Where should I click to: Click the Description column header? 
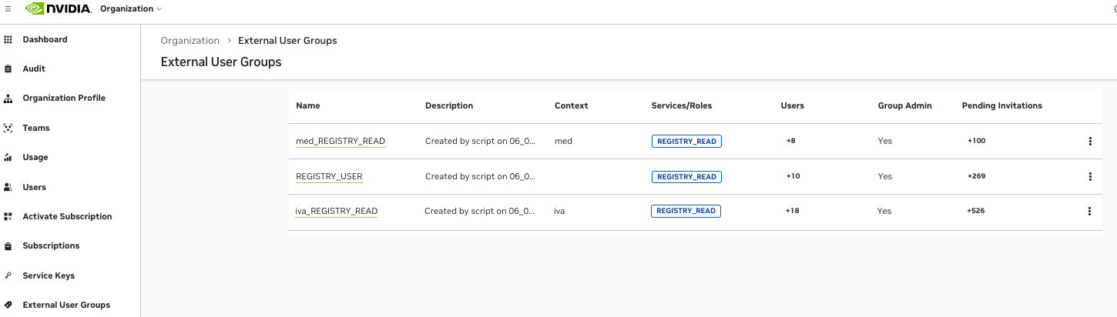[x=449, y=106]
